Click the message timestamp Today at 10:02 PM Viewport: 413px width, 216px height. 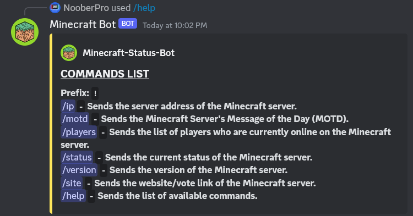tap(175, 25)
